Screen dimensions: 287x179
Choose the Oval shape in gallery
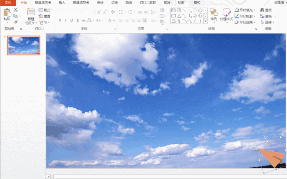(200, 10)
